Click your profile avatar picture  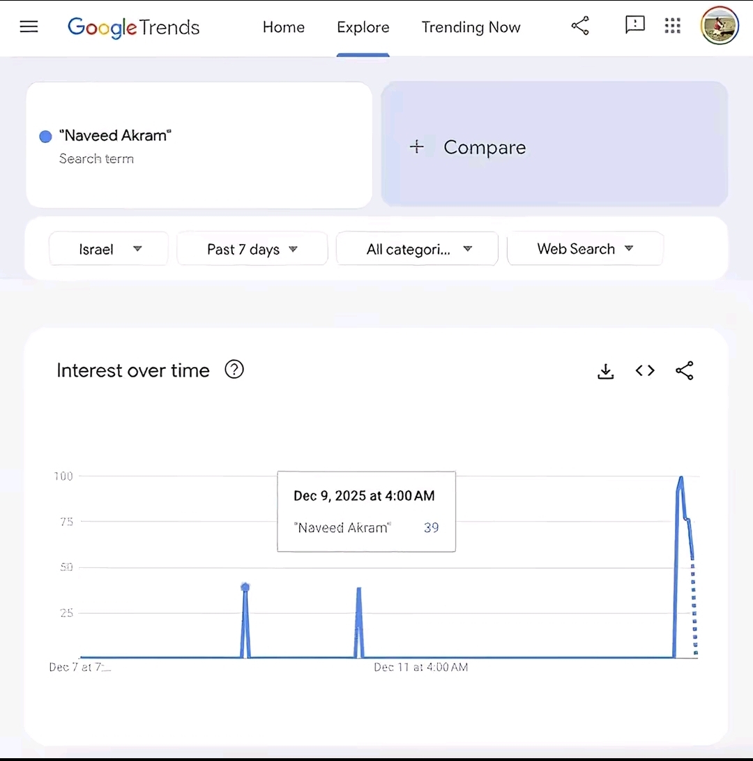click(720, 25)
